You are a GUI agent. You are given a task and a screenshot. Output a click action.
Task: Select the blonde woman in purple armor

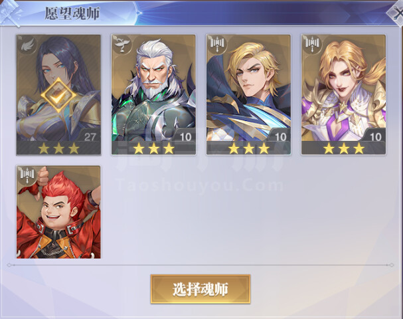pos(343,94)
